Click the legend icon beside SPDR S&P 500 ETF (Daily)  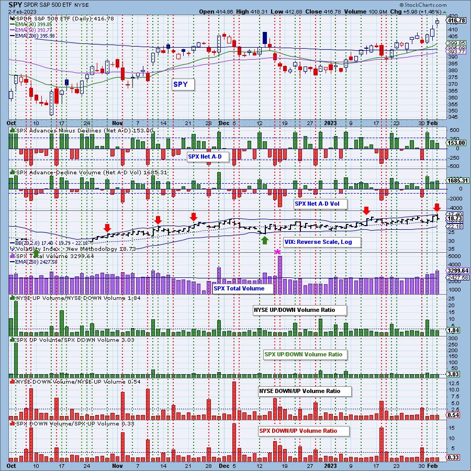[13, 19]
